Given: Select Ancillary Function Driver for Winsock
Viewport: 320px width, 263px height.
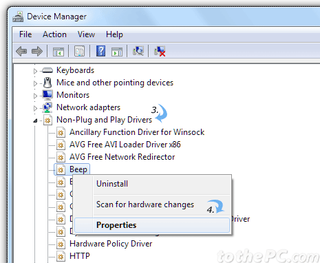Looking at the screenshot, I should 137,132.
